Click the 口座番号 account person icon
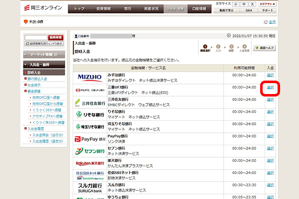The image size is (299, 199). tap(76, 36)
